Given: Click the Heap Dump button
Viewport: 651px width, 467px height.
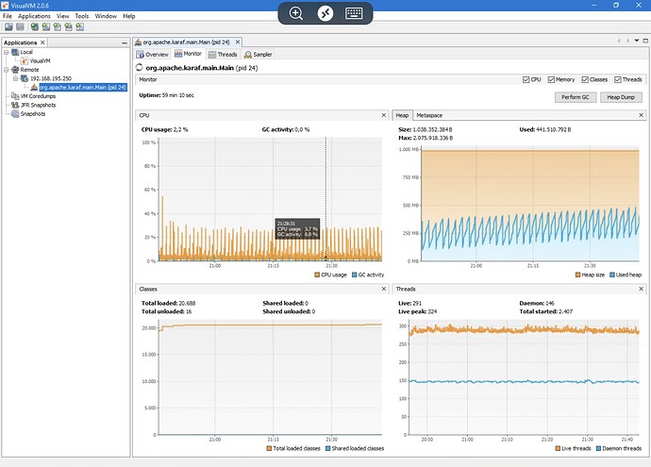Looking at the screenshot, I should [x=620, y=96].
